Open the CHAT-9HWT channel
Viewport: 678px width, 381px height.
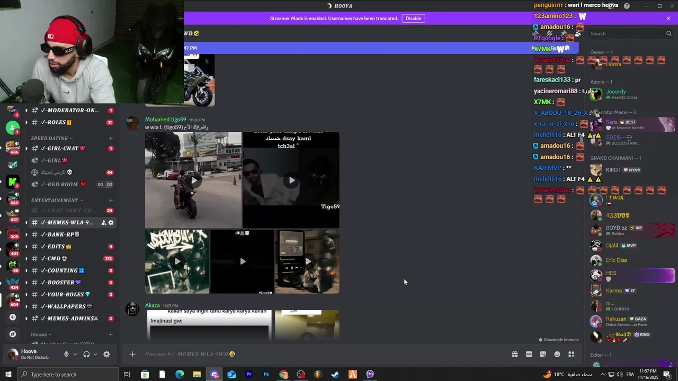72,211
